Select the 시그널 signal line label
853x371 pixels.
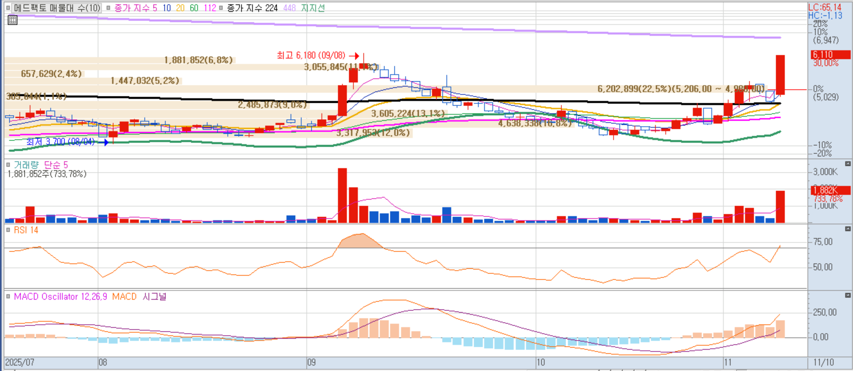point(154,296)
